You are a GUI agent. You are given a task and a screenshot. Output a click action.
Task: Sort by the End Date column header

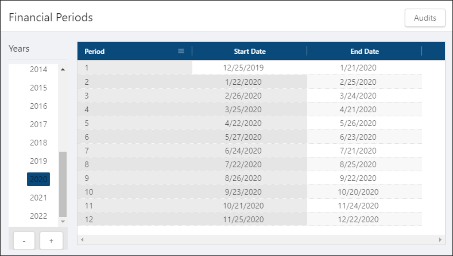pos(364,52)
